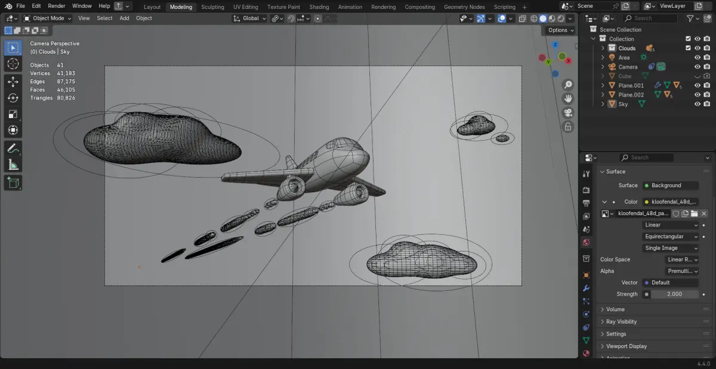This screenshot has height=369, width=716.
Task: Disable Sky object in renders
Action: click(x=707, y=104)
